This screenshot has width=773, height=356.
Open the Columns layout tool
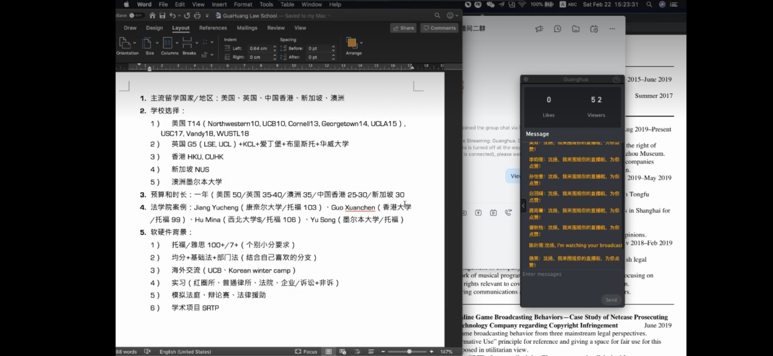(x=168, y=44)
